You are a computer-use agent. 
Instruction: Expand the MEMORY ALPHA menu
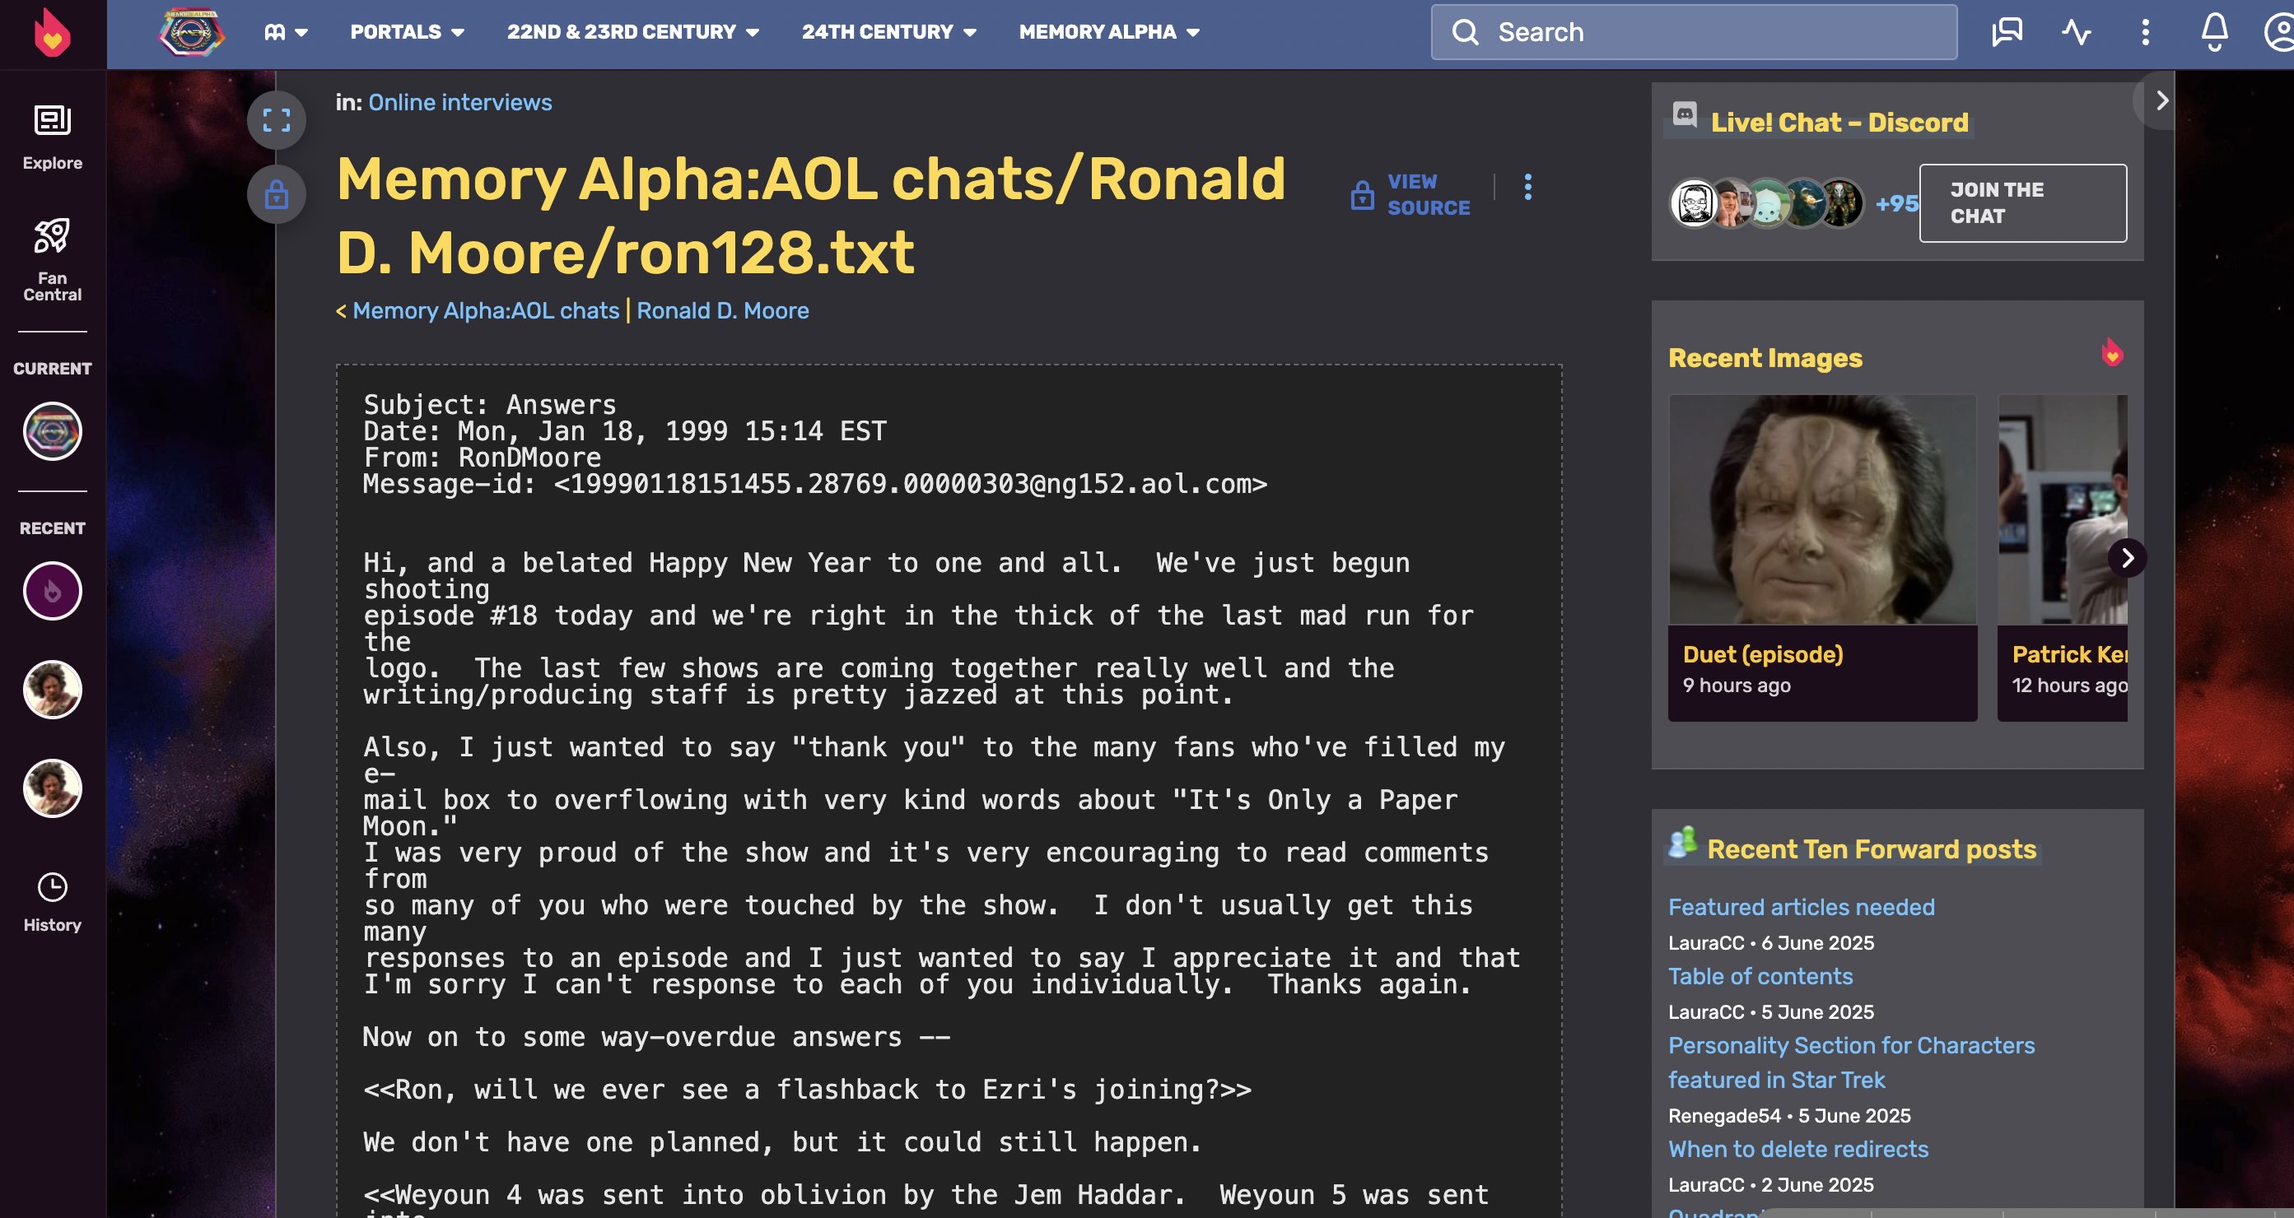coord(1110,32)
